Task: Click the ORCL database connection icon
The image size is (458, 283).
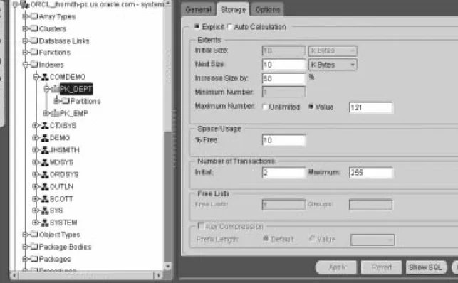Action: click(26, 4)
